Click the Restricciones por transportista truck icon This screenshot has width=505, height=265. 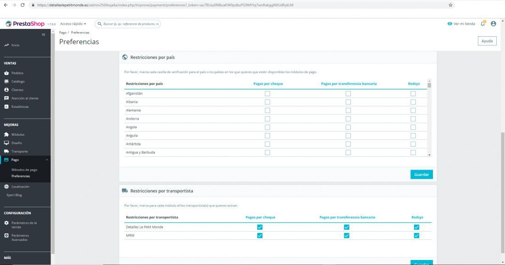click(x=124, y=191)
